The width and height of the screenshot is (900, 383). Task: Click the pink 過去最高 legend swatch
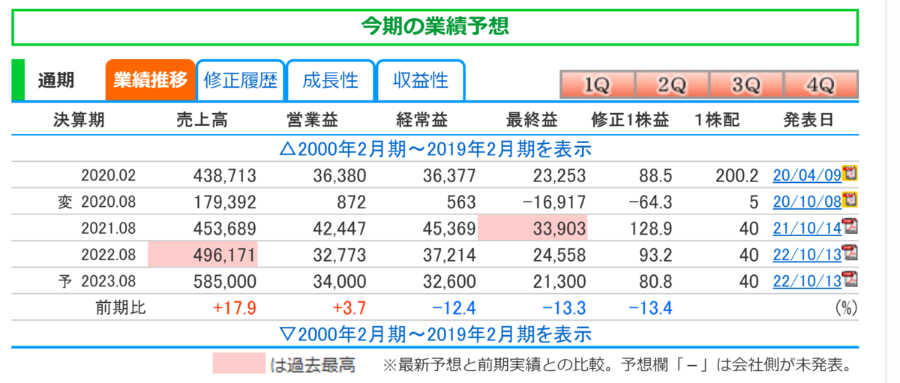tap(239, 363)
